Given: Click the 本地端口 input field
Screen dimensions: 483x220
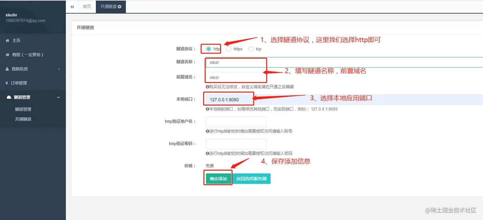Looking at the screenshot, I should [228, 99].
